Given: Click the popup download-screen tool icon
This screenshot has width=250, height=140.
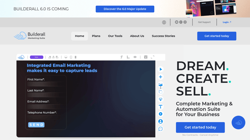Looking at the screenshot, I should tap(161, 99).
